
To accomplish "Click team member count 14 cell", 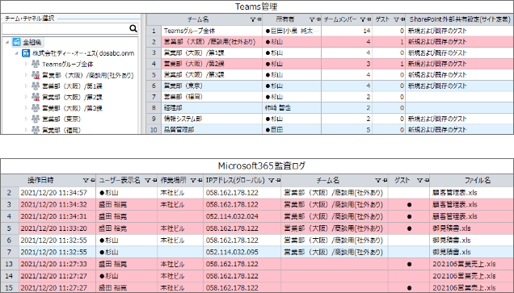I will 347,31.
